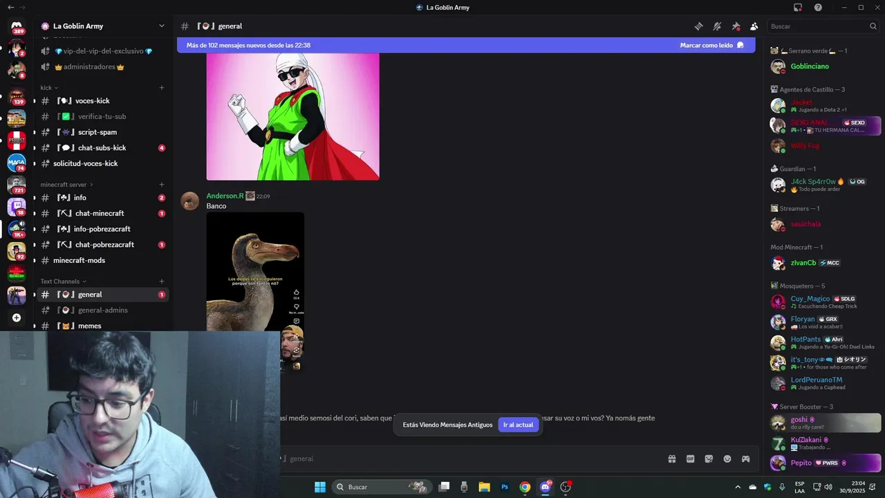Open the GIF picker icon
The image size is (885, 498).
[x=690, y=459]
